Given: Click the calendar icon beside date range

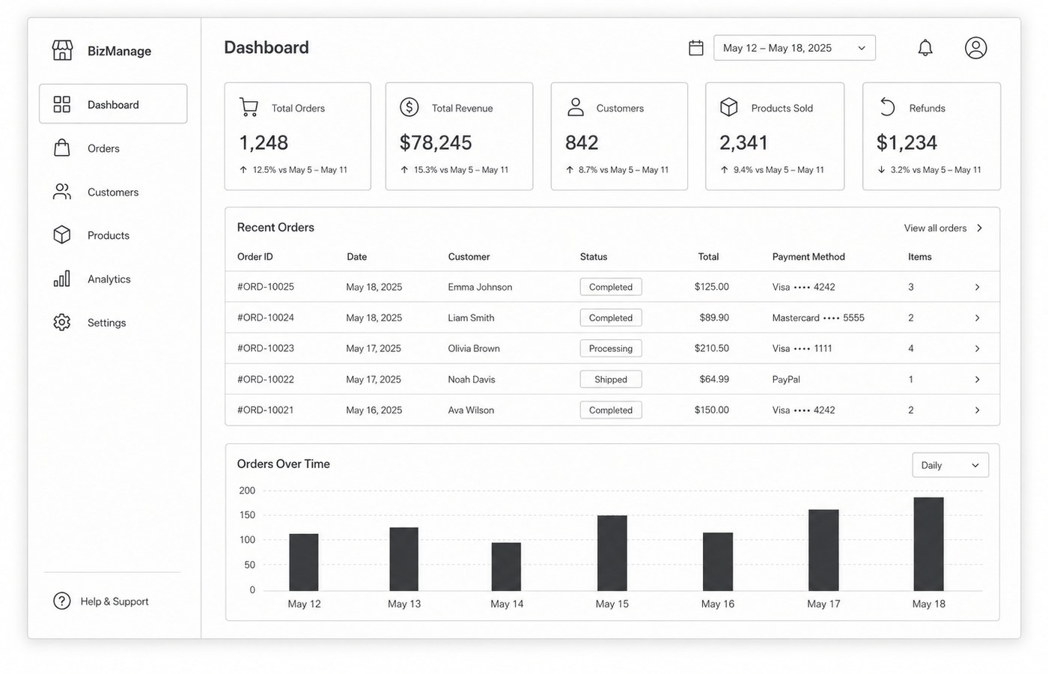Looking at the screenshot, I should 696,48.
